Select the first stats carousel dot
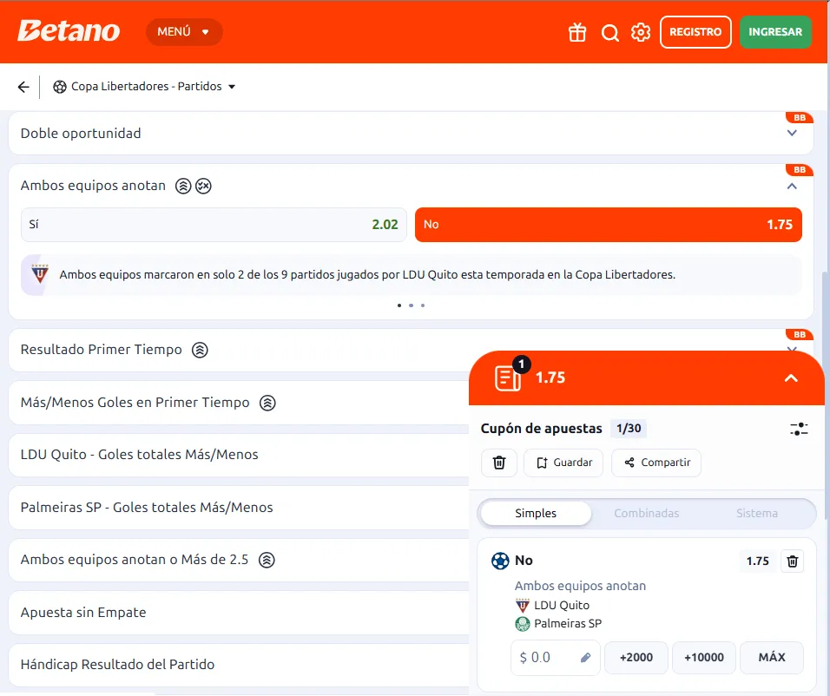Viewport: 830px width, 696px height. 399,305
